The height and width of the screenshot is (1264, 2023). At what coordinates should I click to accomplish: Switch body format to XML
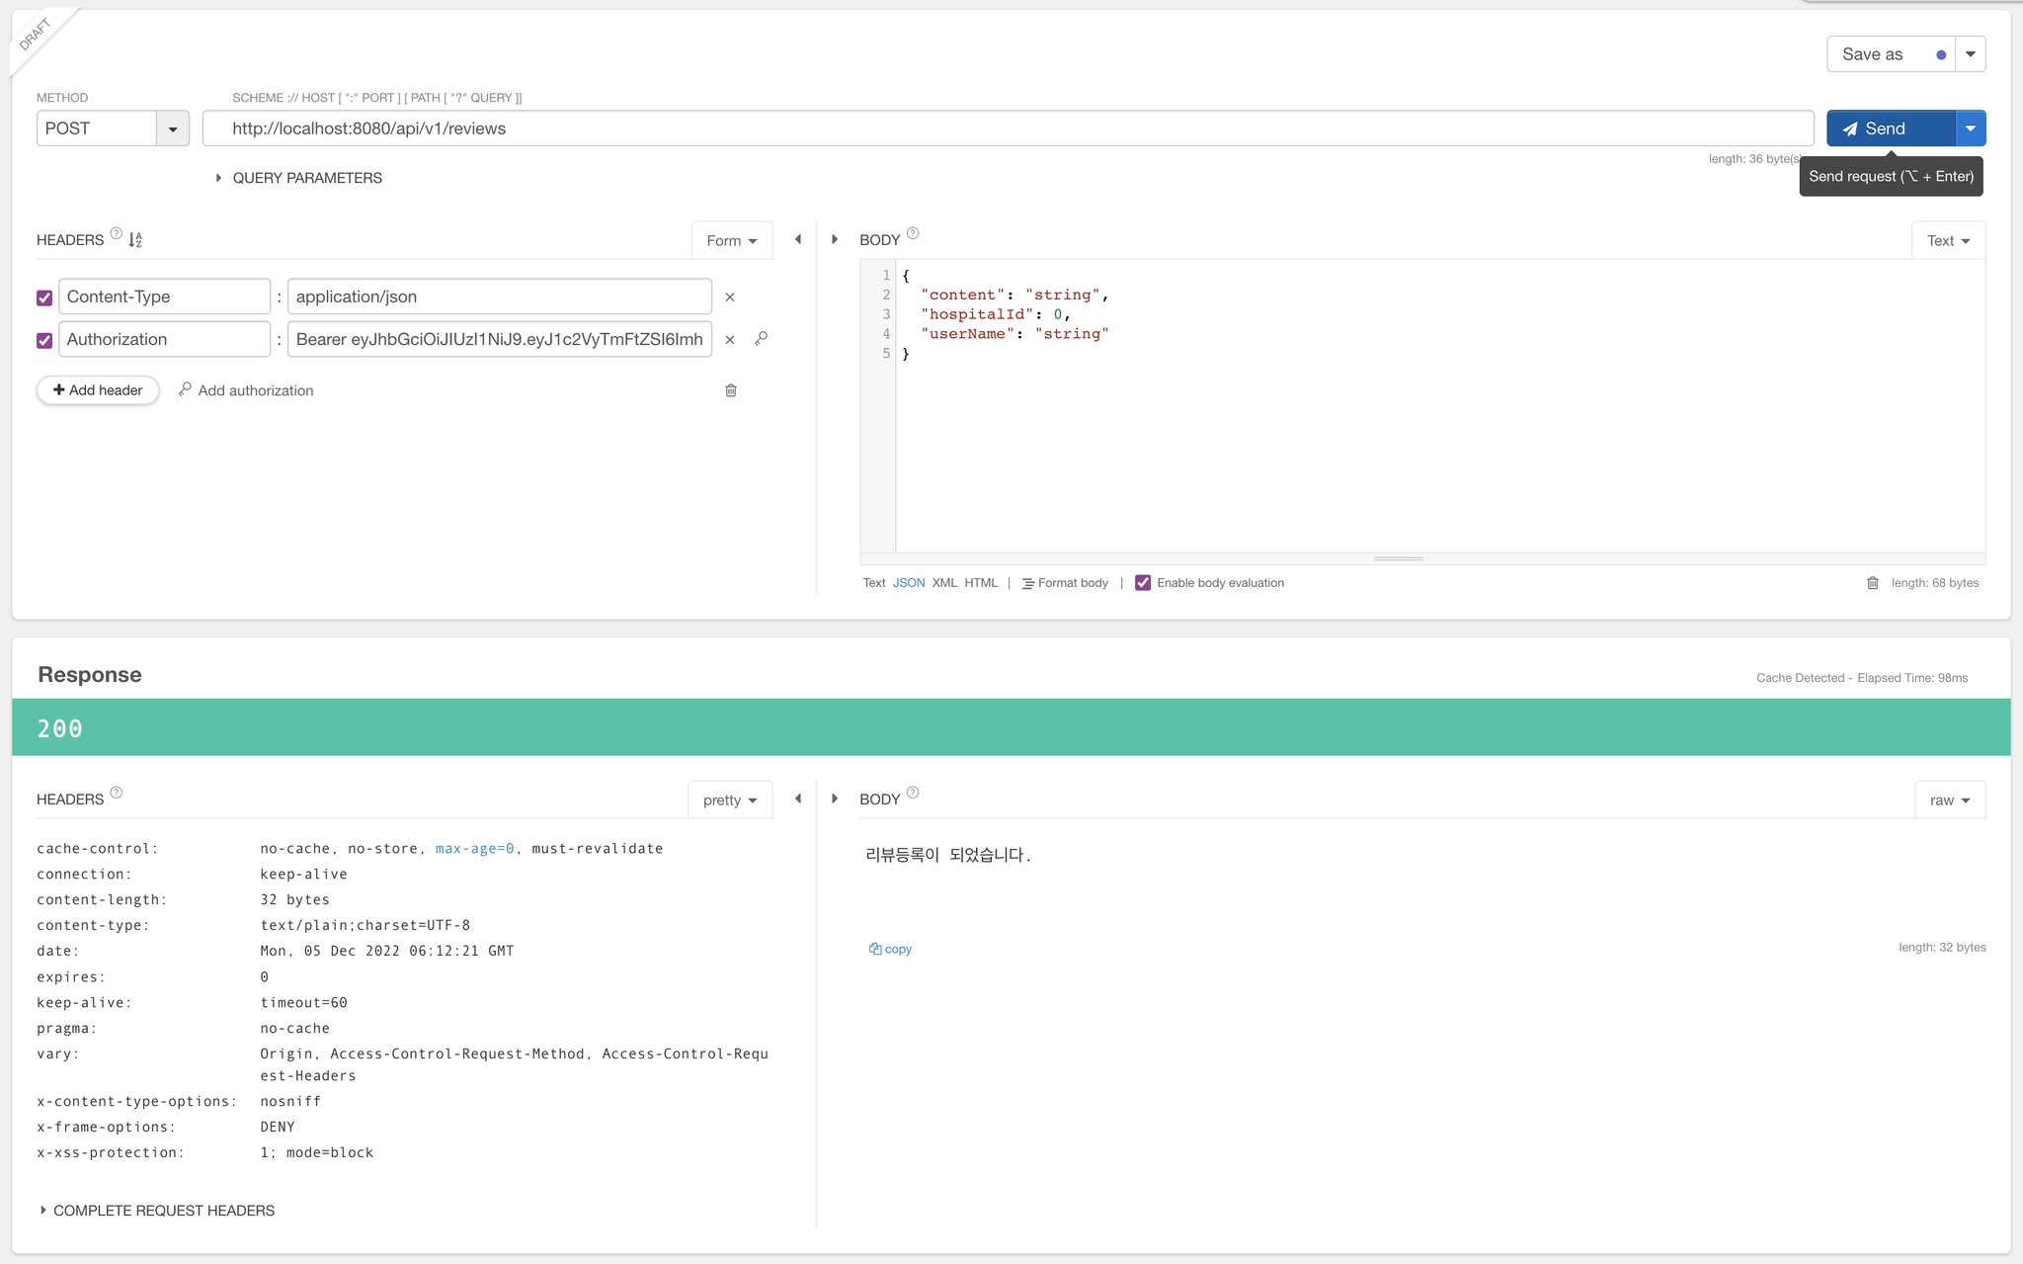[x=944, y=583]
